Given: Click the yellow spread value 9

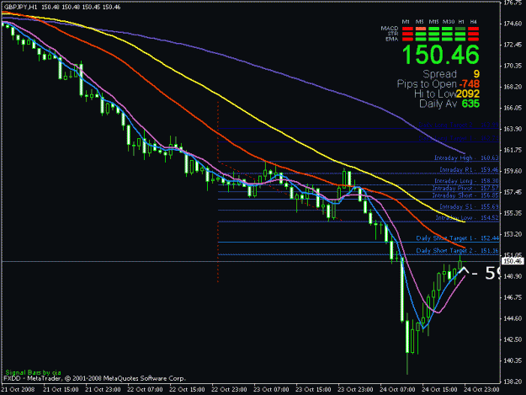Looking at the screenshot, I should (x=476, y=74).
